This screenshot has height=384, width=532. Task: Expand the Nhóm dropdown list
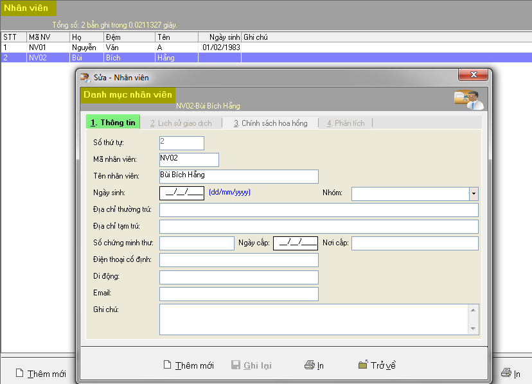pos(474,193)
